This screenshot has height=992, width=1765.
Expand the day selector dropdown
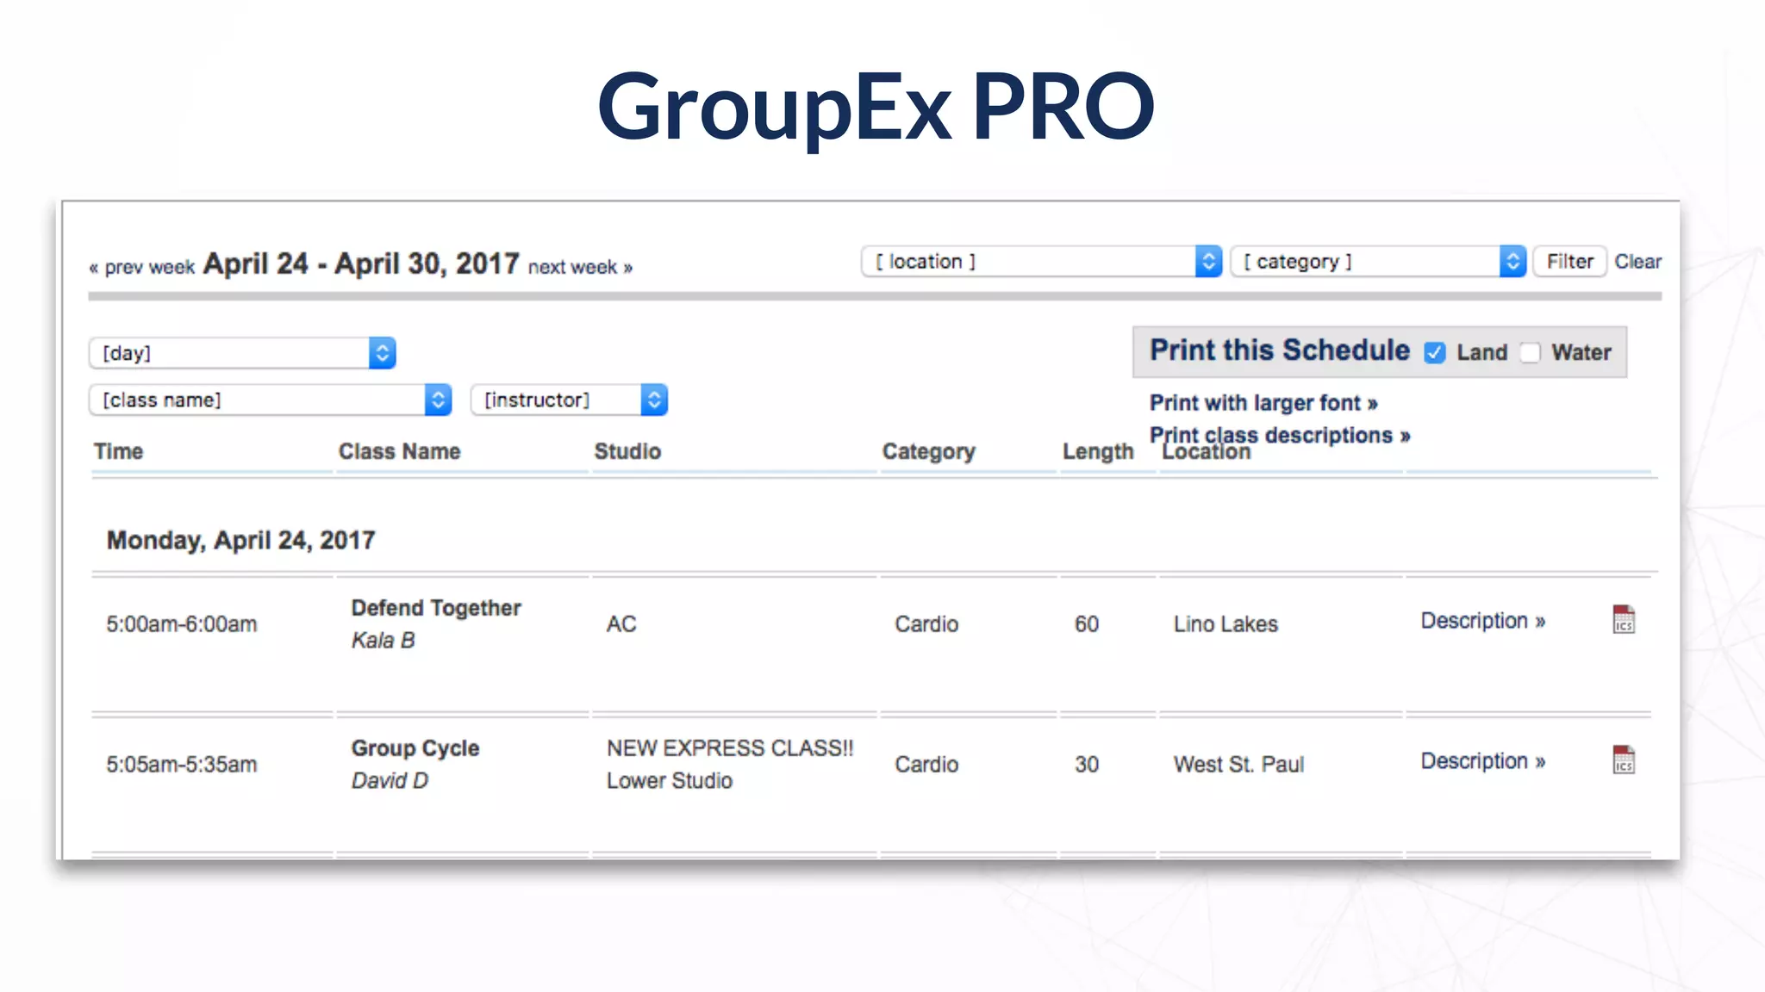point(242,353)
